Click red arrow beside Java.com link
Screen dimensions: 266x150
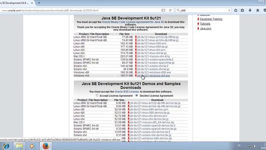198,29
